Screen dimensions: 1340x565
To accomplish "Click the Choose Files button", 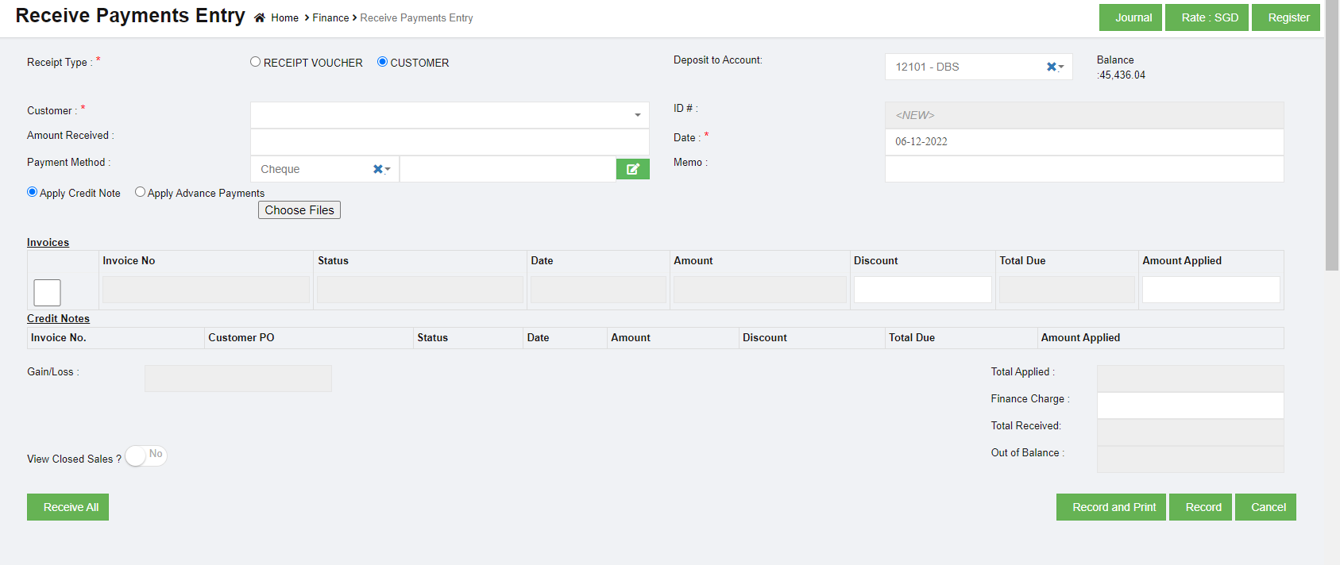I will point(299,210).
